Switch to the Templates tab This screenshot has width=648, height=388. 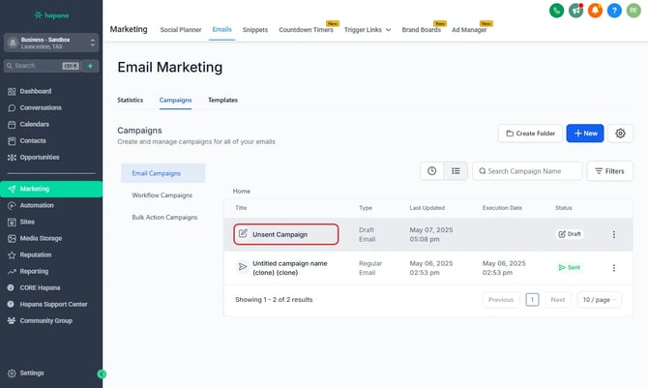tap(222, 100)
